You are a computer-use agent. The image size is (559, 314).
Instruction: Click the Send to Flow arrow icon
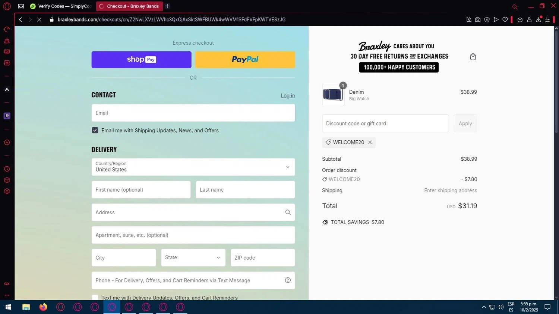[496, 20]
